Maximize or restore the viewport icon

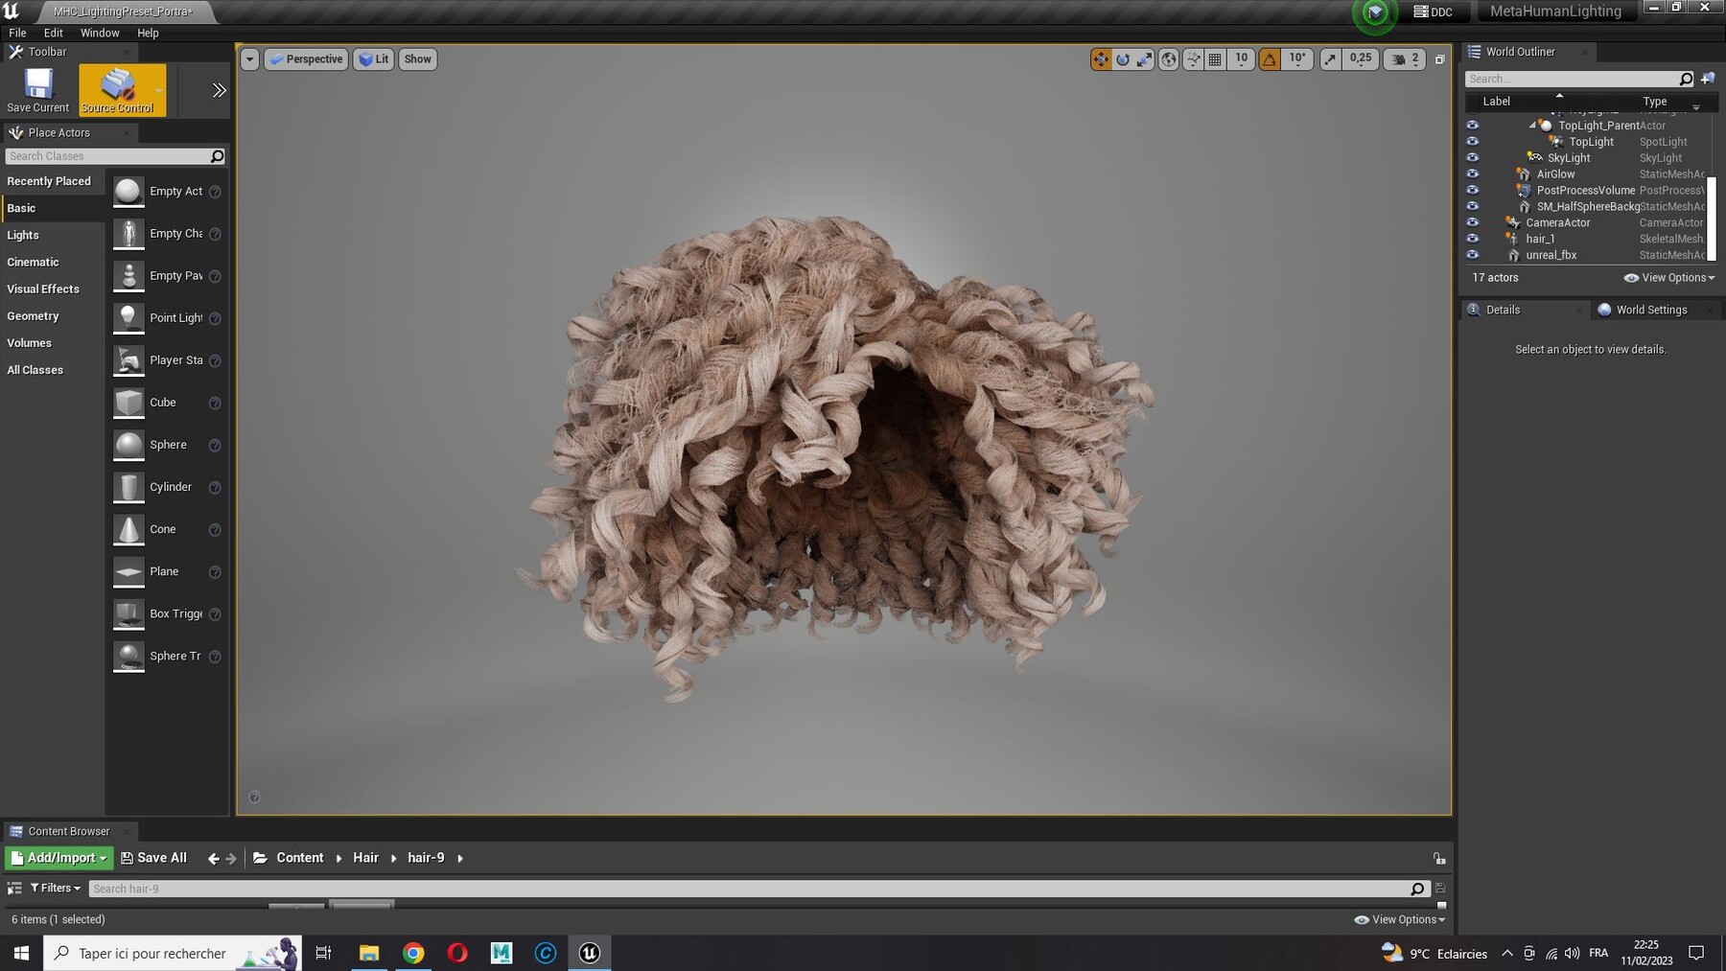tap(1439, 59)
